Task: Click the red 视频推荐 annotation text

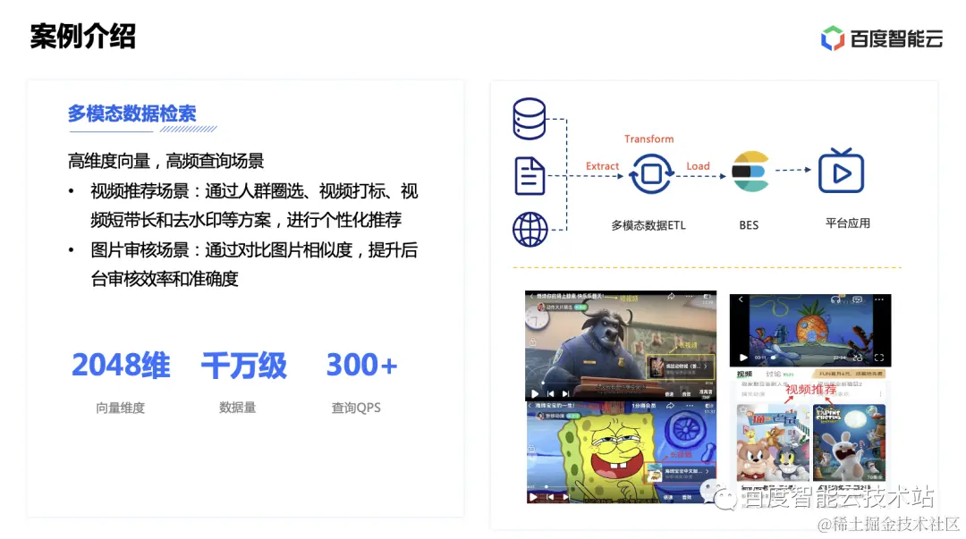Action: click(810, 390)
